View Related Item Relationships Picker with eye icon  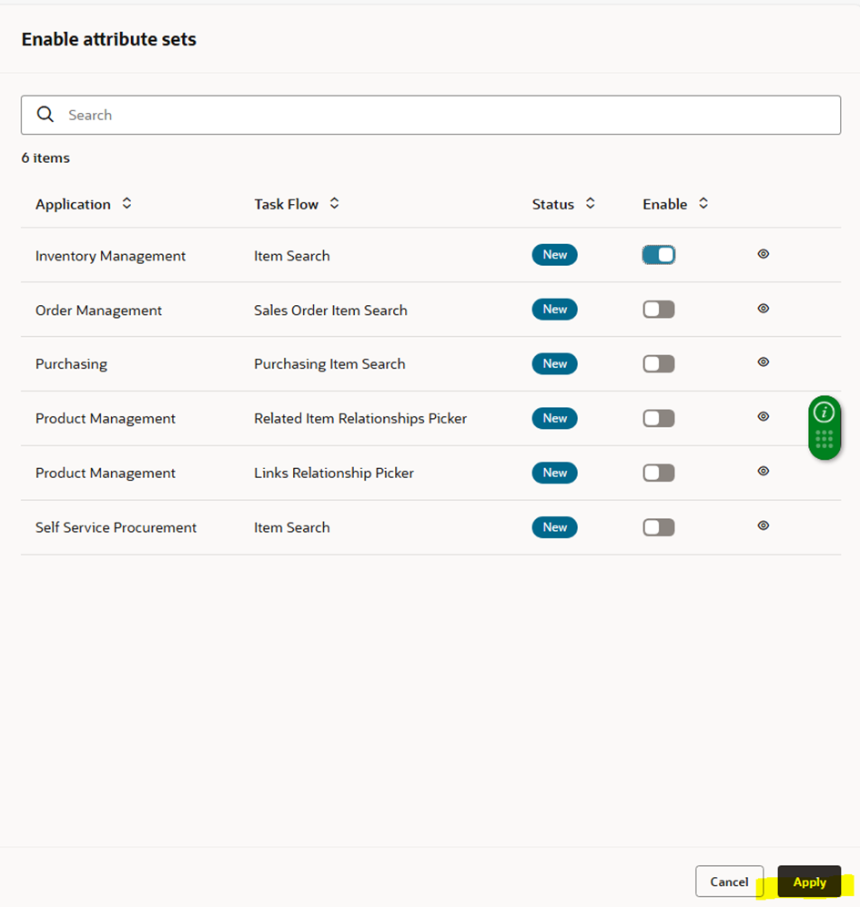tap(763, 416)
